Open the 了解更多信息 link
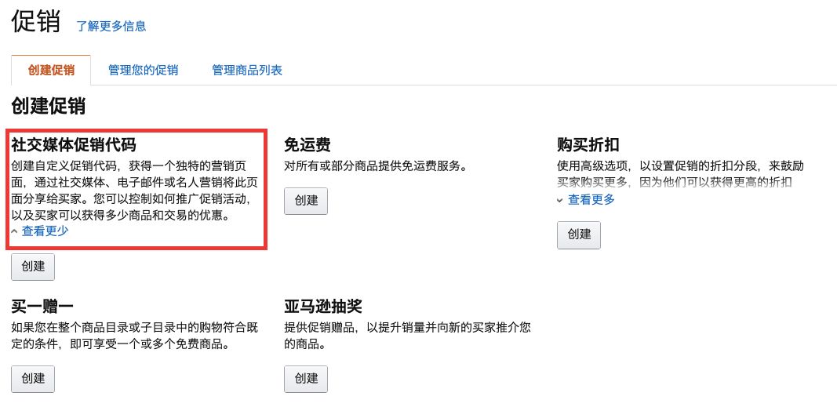837x418 pixels. point(111,26)
